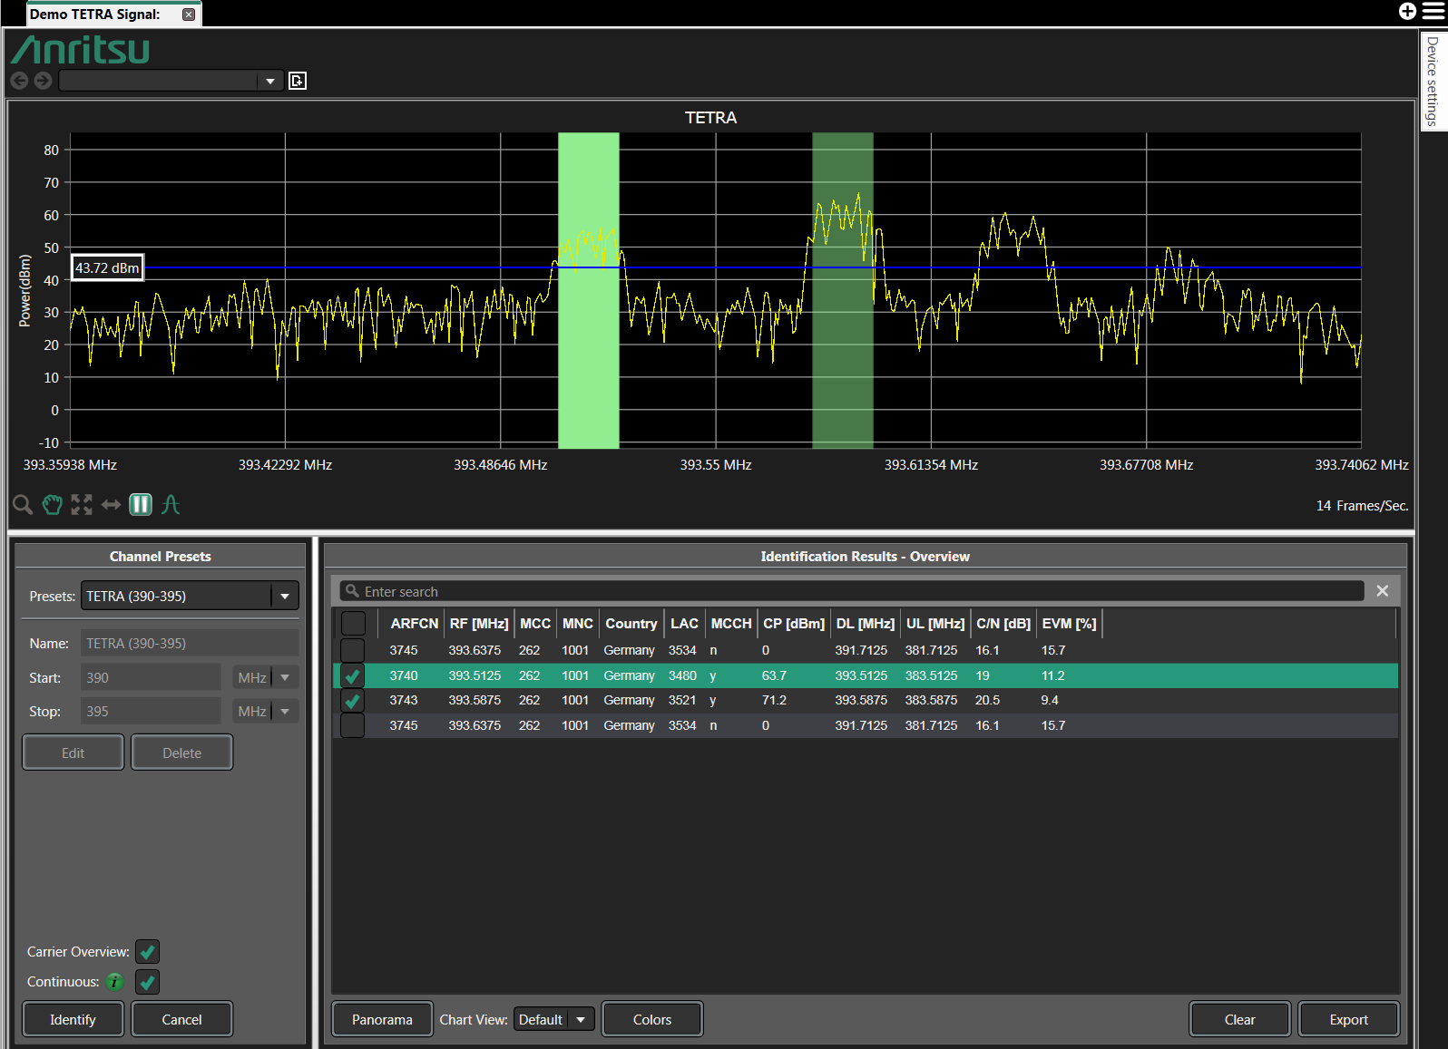Pause the spectrum display
The image size is (1448, 1049).
[x=141, y=505]
